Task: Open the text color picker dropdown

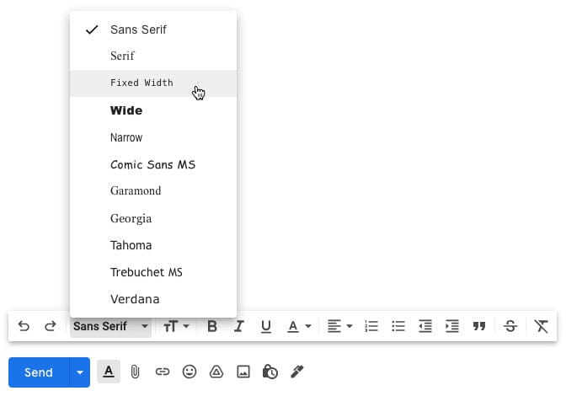Action: (x=299, y=326)
